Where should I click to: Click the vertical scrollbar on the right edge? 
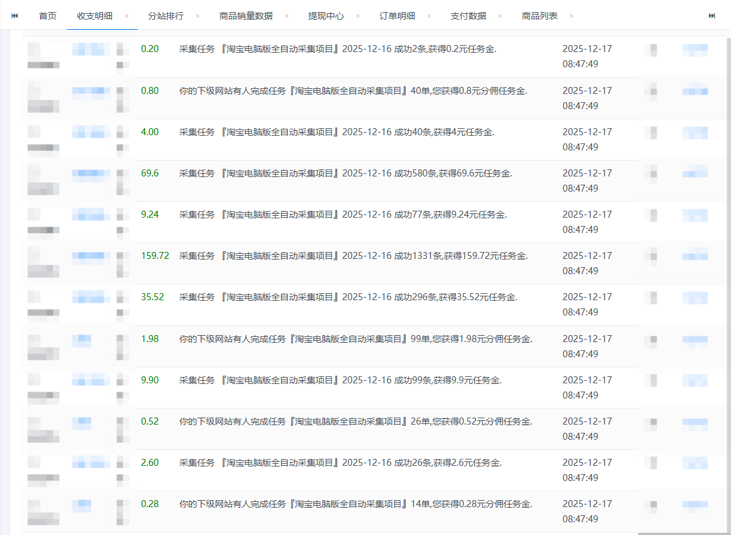(x=727, y=254)
